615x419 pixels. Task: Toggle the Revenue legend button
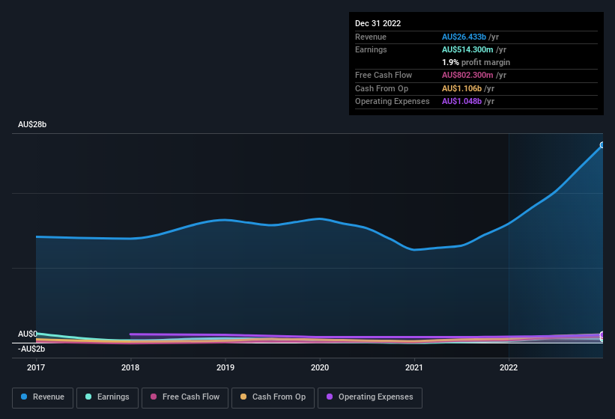(x=43, y=397)
